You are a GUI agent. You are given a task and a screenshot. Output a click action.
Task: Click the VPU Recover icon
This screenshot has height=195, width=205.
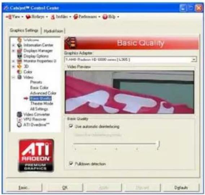click(x=19, y=119)
